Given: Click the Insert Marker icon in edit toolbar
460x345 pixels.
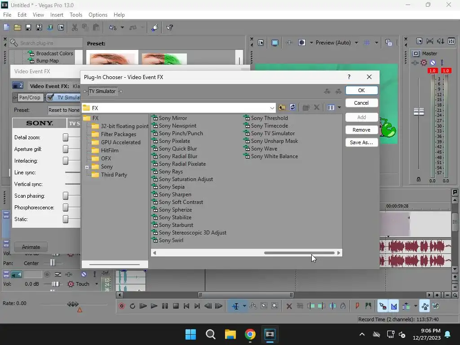Looking at the screenshot, I should (357, 306).
